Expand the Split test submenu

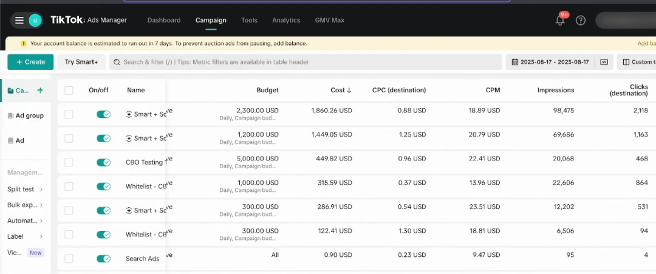(26, 190)
